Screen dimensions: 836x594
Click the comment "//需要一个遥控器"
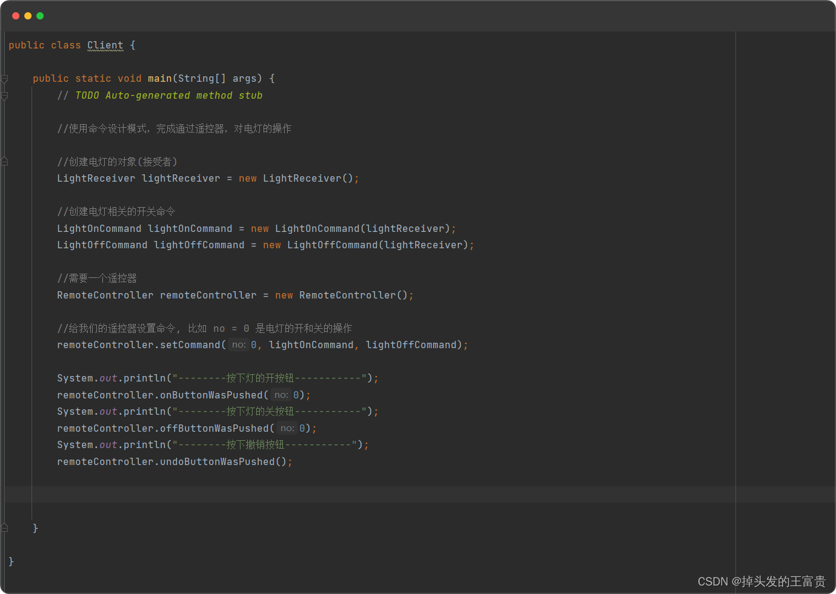click(97, 278)
